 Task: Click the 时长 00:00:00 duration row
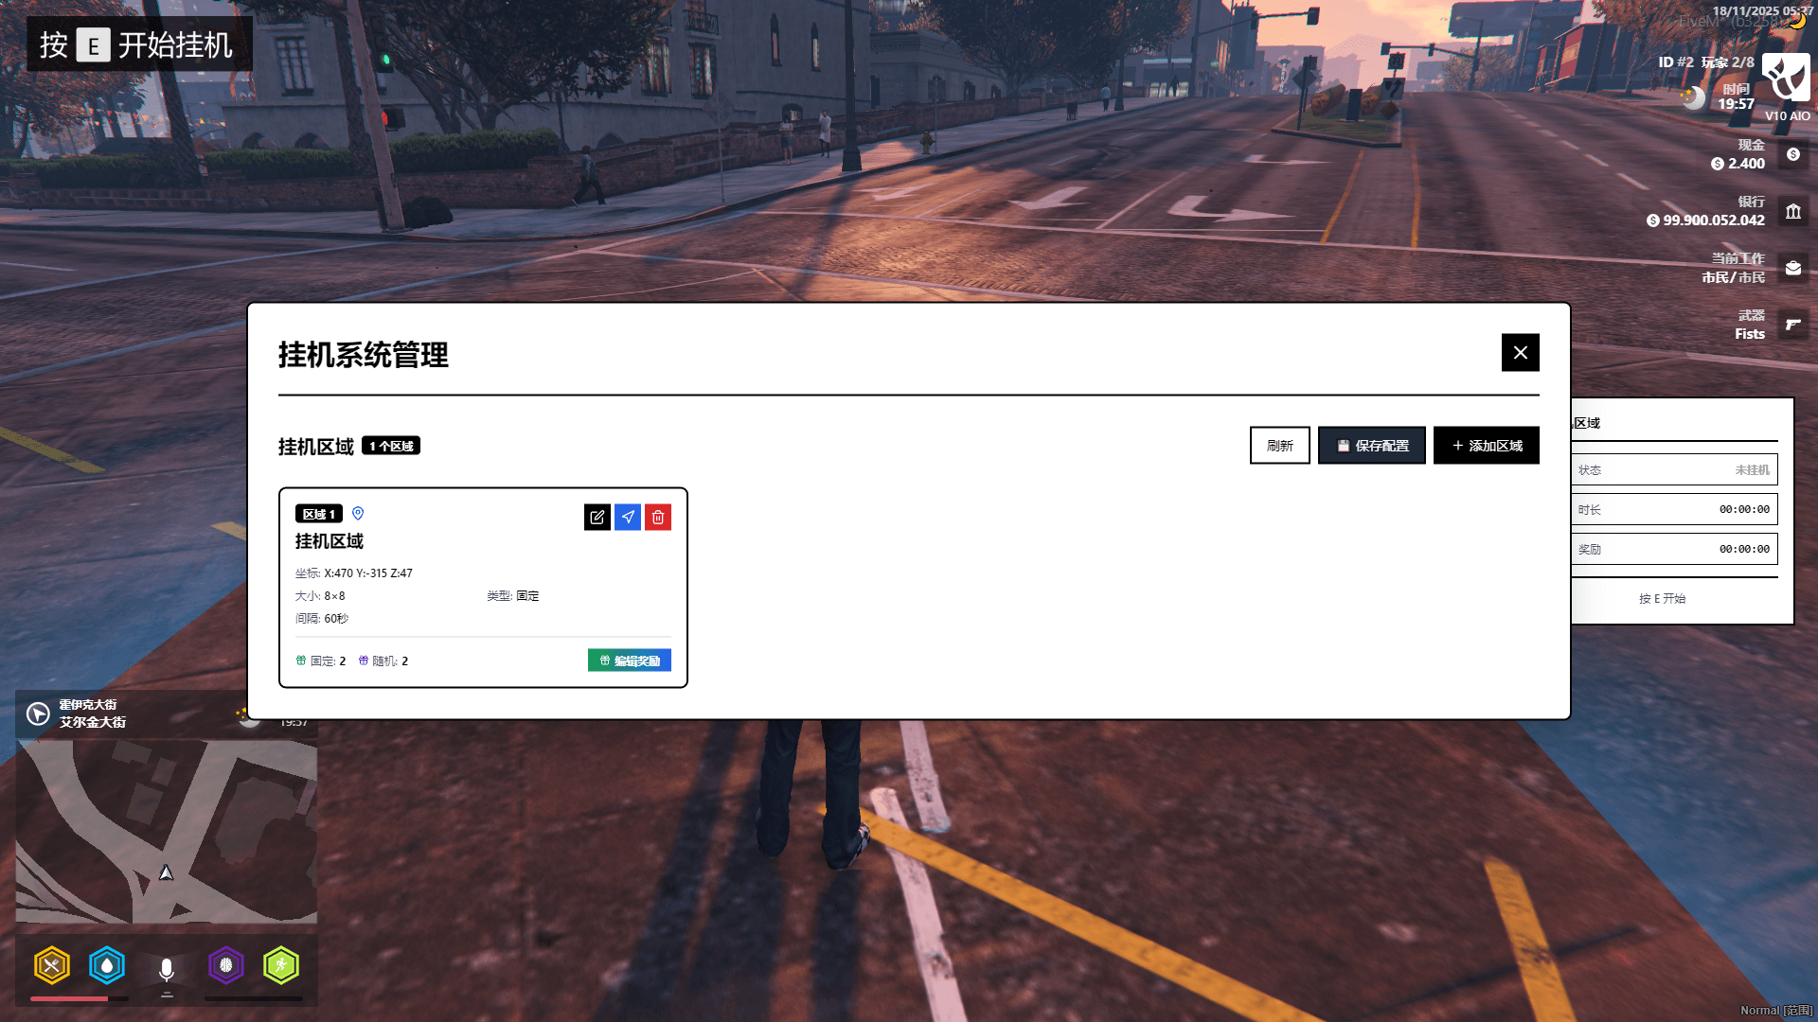[1674, 509]
